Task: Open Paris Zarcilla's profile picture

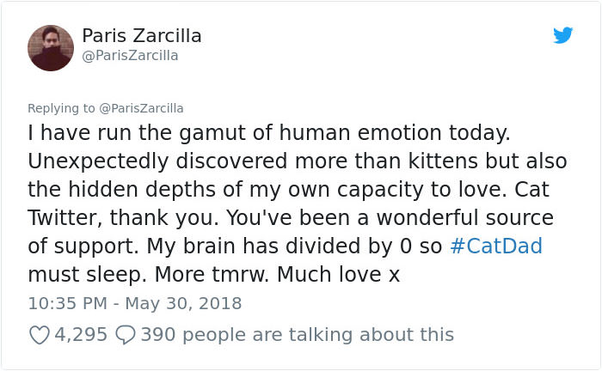Action: coord(51,46)
